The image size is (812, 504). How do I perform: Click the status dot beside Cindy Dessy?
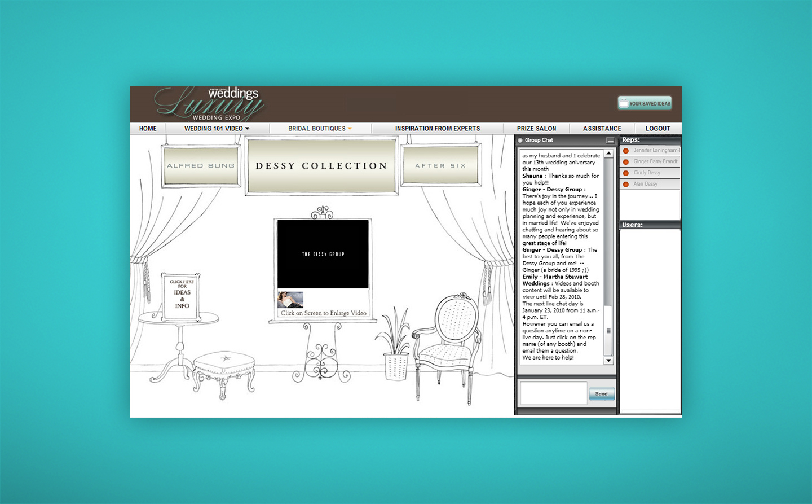(x=625, y=173)
